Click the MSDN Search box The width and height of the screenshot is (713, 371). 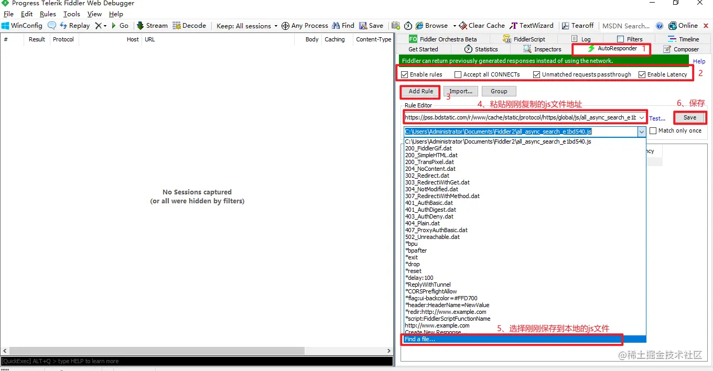pos(625,26)
